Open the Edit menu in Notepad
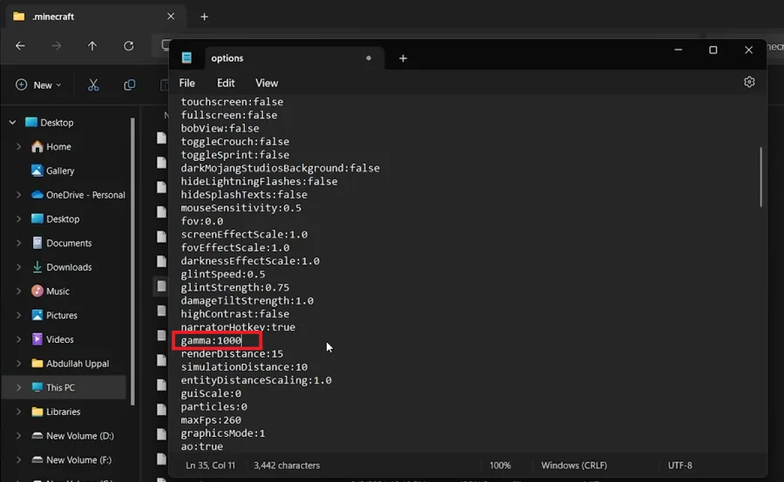Image resolution: width=784 pixels, height=482 pixels. click(226, 83)
